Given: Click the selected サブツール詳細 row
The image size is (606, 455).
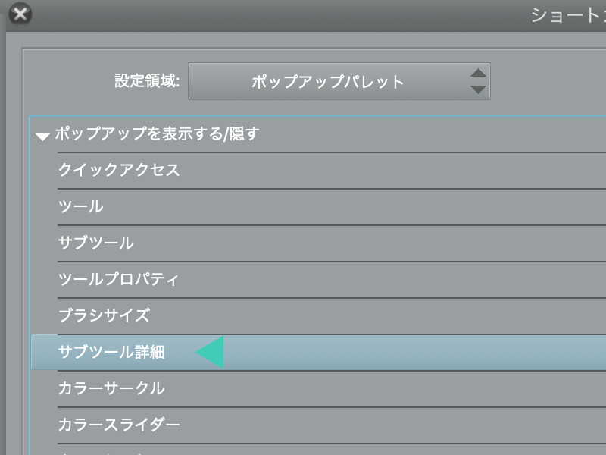Looking at the screenshot, I should coord(111,352).
